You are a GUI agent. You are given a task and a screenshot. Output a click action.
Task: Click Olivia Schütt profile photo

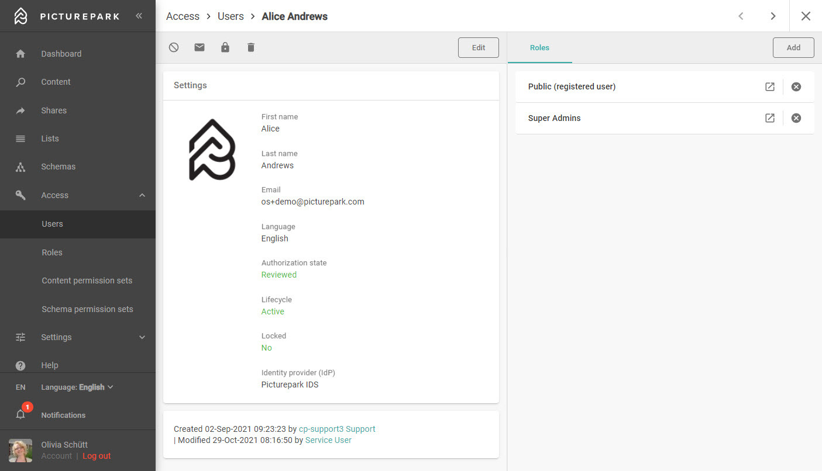tap(20, 451)
